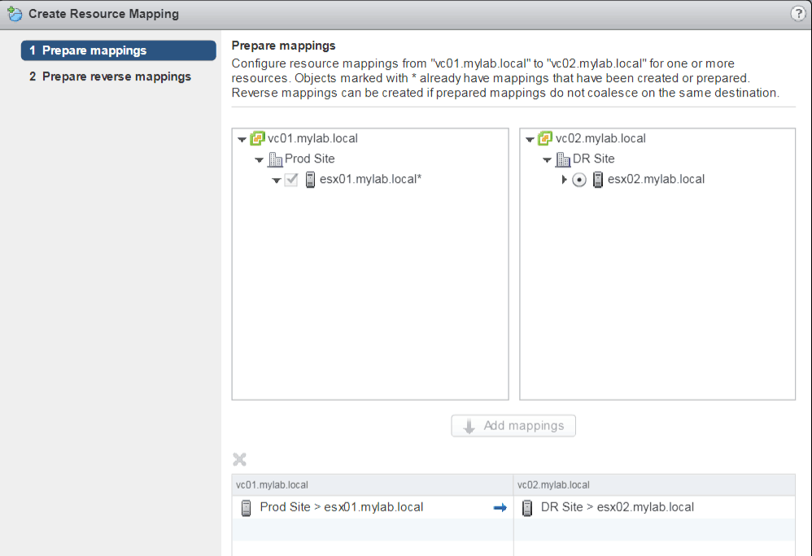
Task: Collapse the DR Site tree node
Action: click(548, 159)
